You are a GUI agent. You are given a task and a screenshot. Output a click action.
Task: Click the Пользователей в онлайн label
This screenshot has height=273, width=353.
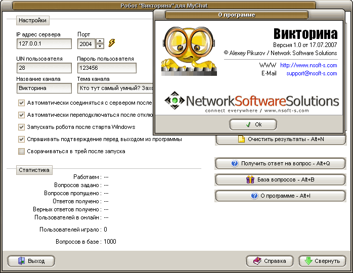[68, 217]
